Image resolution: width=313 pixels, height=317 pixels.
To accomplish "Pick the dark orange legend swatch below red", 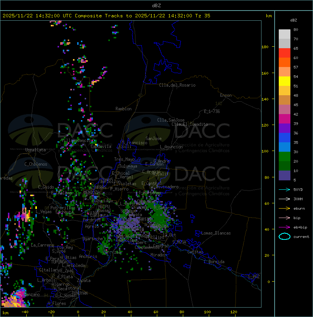I will pyautogui.click(x=284, y=62).
